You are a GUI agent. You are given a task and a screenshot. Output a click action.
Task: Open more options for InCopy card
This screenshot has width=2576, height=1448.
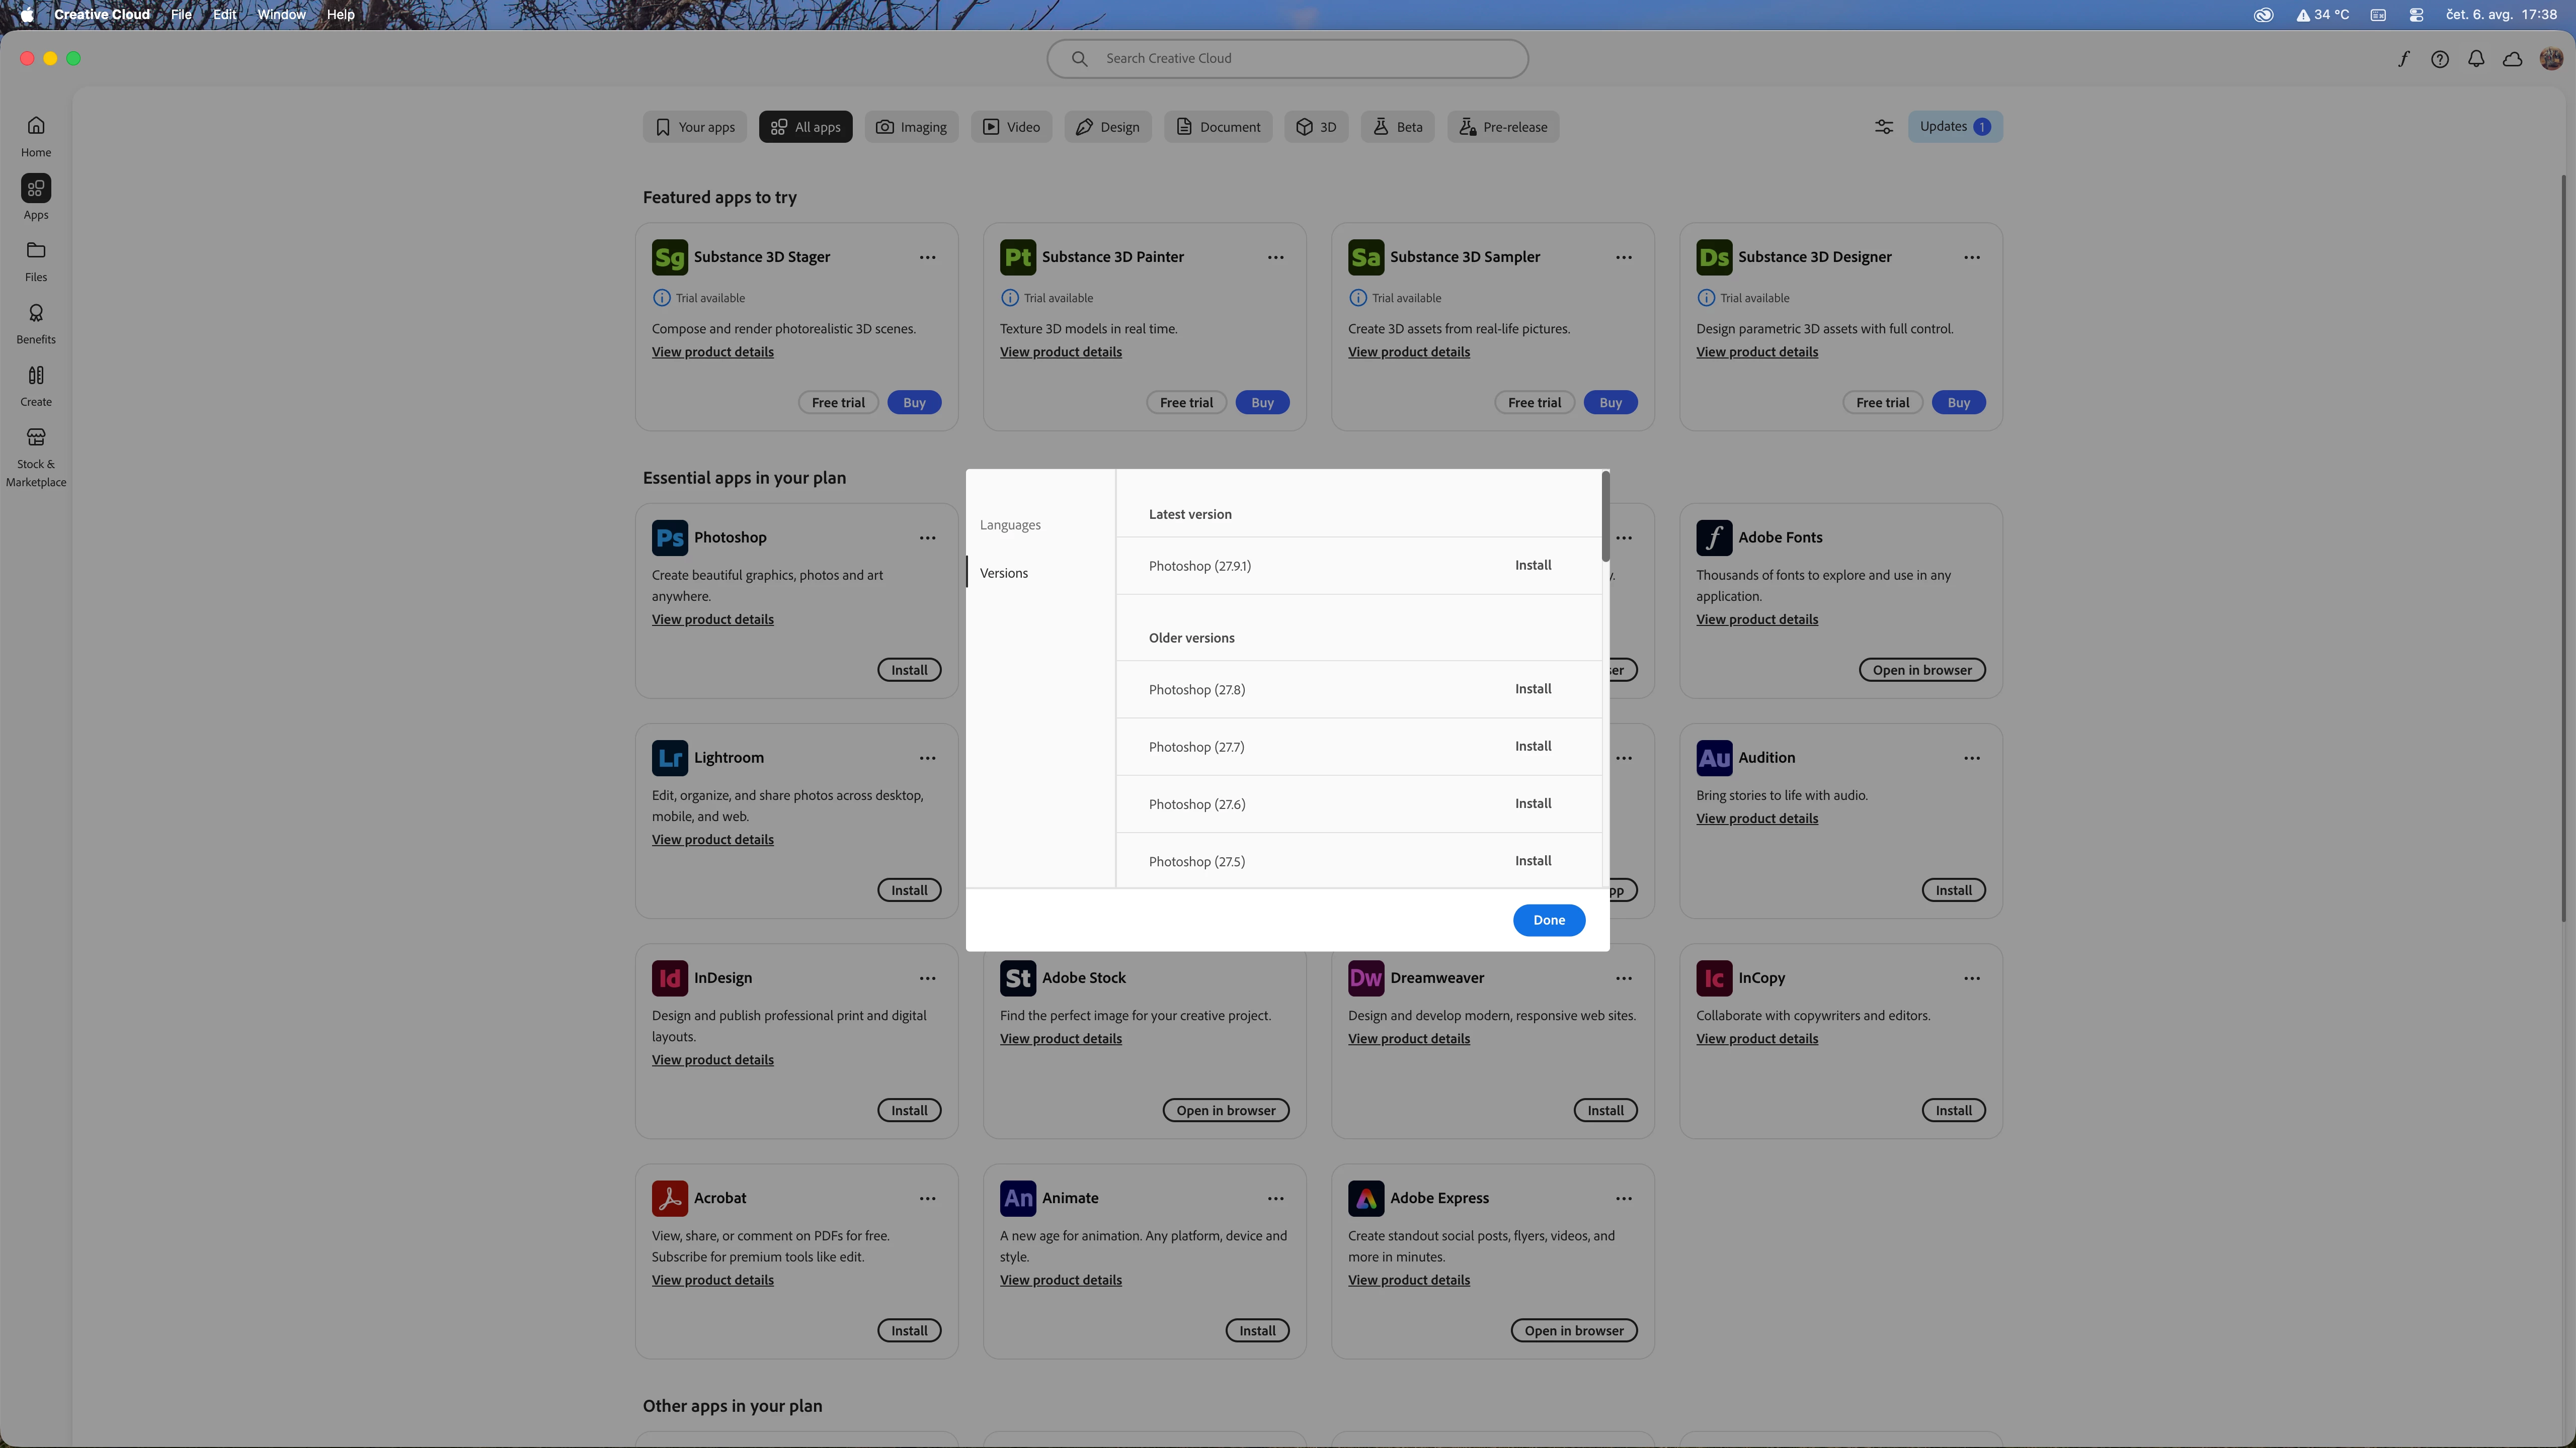tap(1972, 978)
